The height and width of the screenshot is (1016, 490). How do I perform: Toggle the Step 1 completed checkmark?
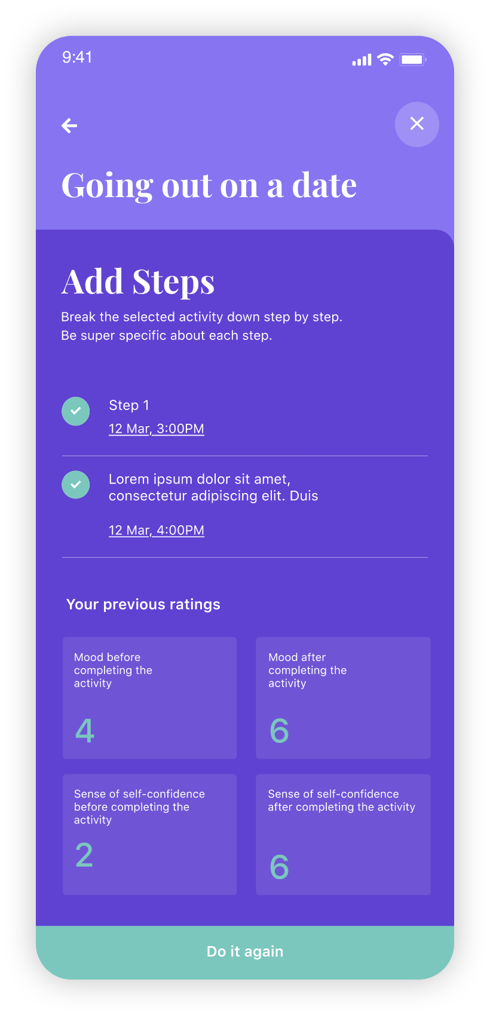[x=76, y=411]
